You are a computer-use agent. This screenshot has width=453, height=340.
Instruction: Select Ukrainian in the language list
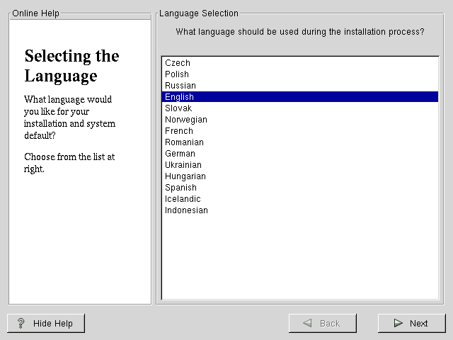(183, 165)
